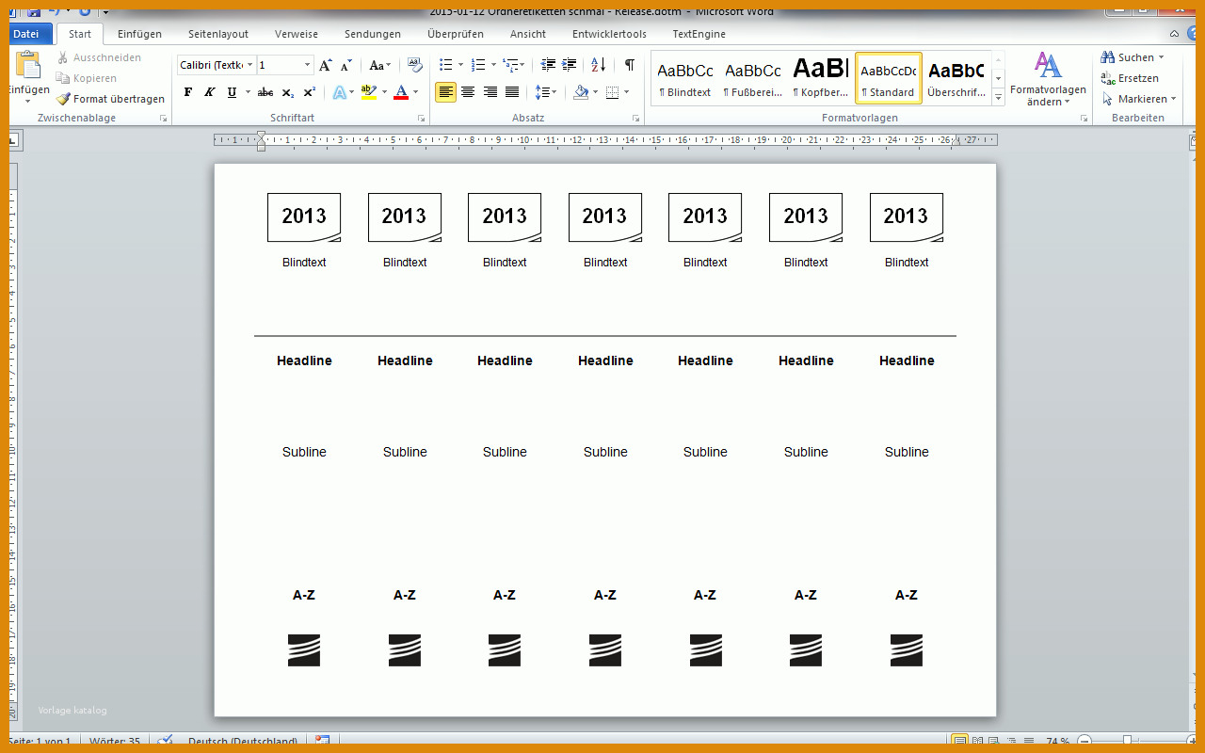Apply the Fußbereich style
This screenshot has height=753, width=1205.
[753, 78]
